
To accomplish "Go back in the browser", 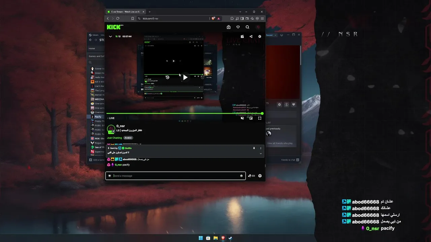I will click(108, 18).
